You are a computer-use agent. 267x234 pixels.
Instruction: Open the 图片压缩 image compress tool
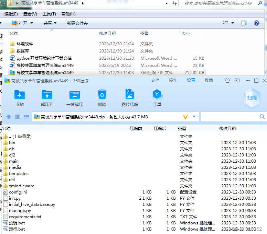tap(130, 94)
